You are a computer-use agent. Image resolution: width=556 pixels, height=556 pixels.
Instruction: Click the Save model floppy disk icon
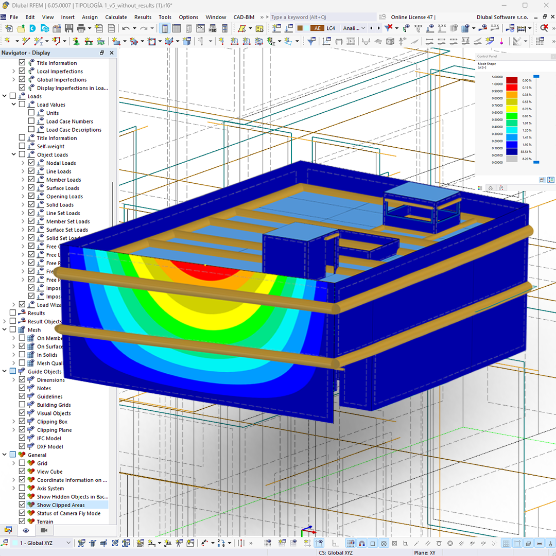[69, 28]
